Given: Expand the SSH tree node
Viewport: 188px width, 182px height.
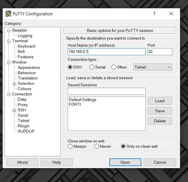Looking at the screenshot, I should tap(14, 110).
